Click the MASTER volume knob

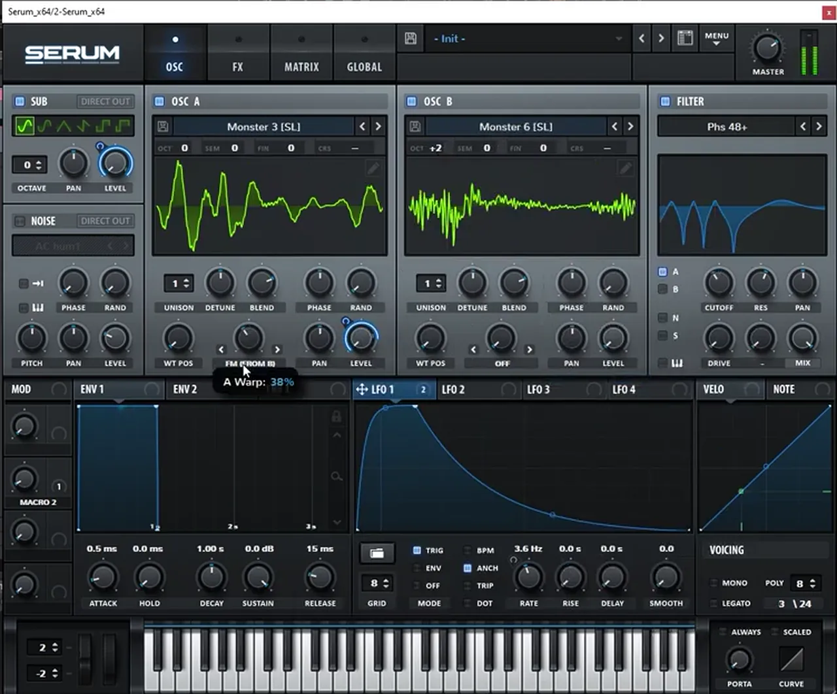point(767,48)
